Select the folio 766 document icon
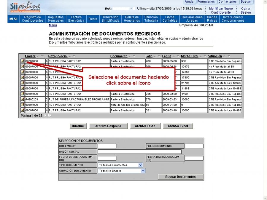267x200 pixels. tap(23, 66)
